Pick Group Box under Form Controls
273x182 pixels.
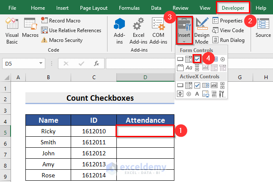[x=180, y=68]
